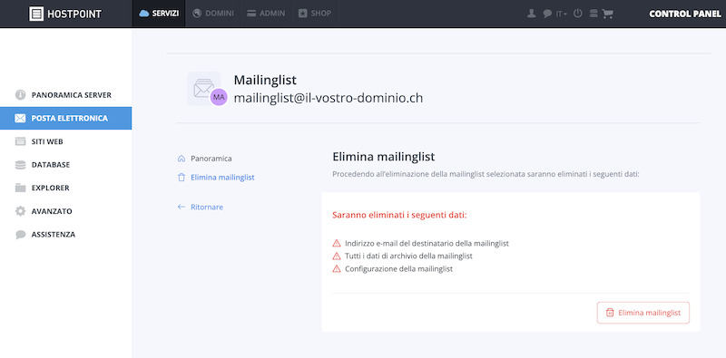
Task: Click the power logout icon
Action: [x=578, y=14]
